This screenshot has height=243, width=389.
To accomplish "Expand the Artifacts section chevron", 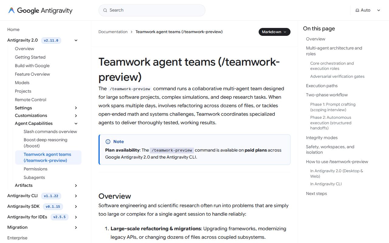I will click(76, 186).
